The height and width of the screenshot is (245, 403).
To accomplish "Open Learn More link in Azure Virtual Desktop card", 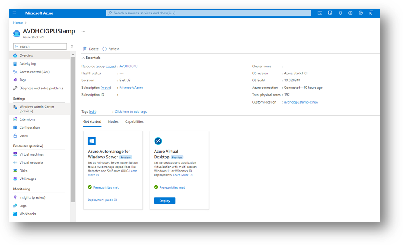I will (x=182, y=175).
